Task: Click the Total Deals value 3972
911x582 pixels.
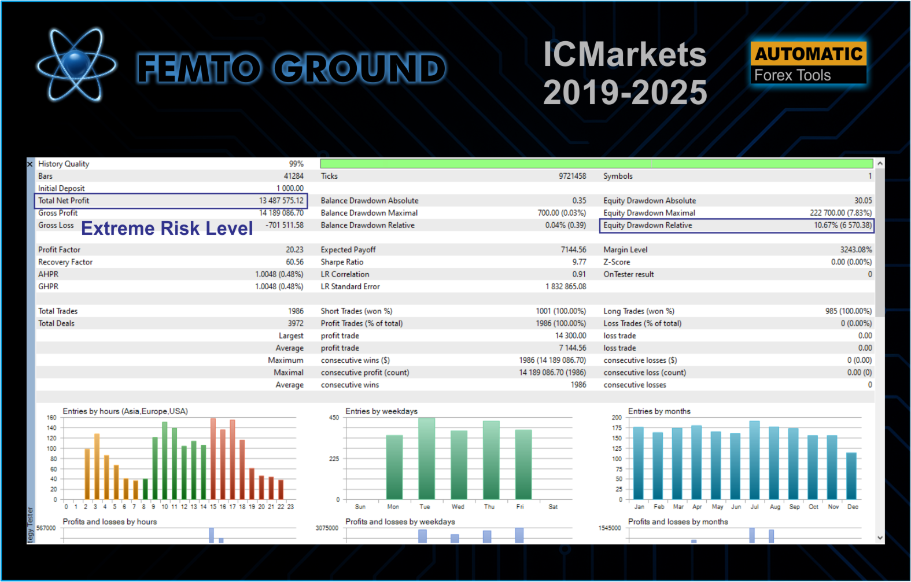Action: (x=296, y=323)
